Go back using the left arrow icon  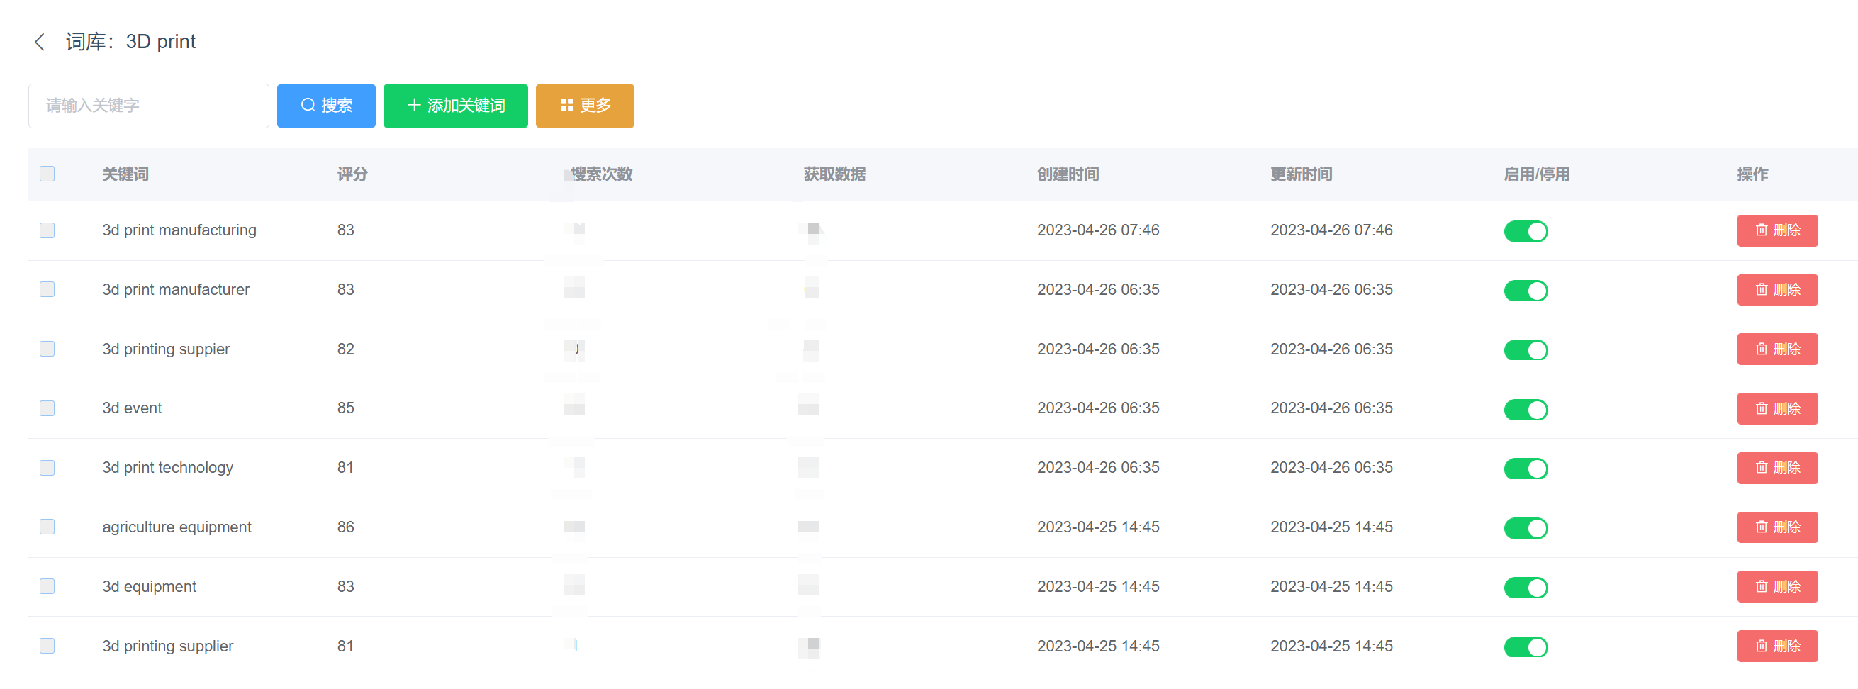coord(40,42)
